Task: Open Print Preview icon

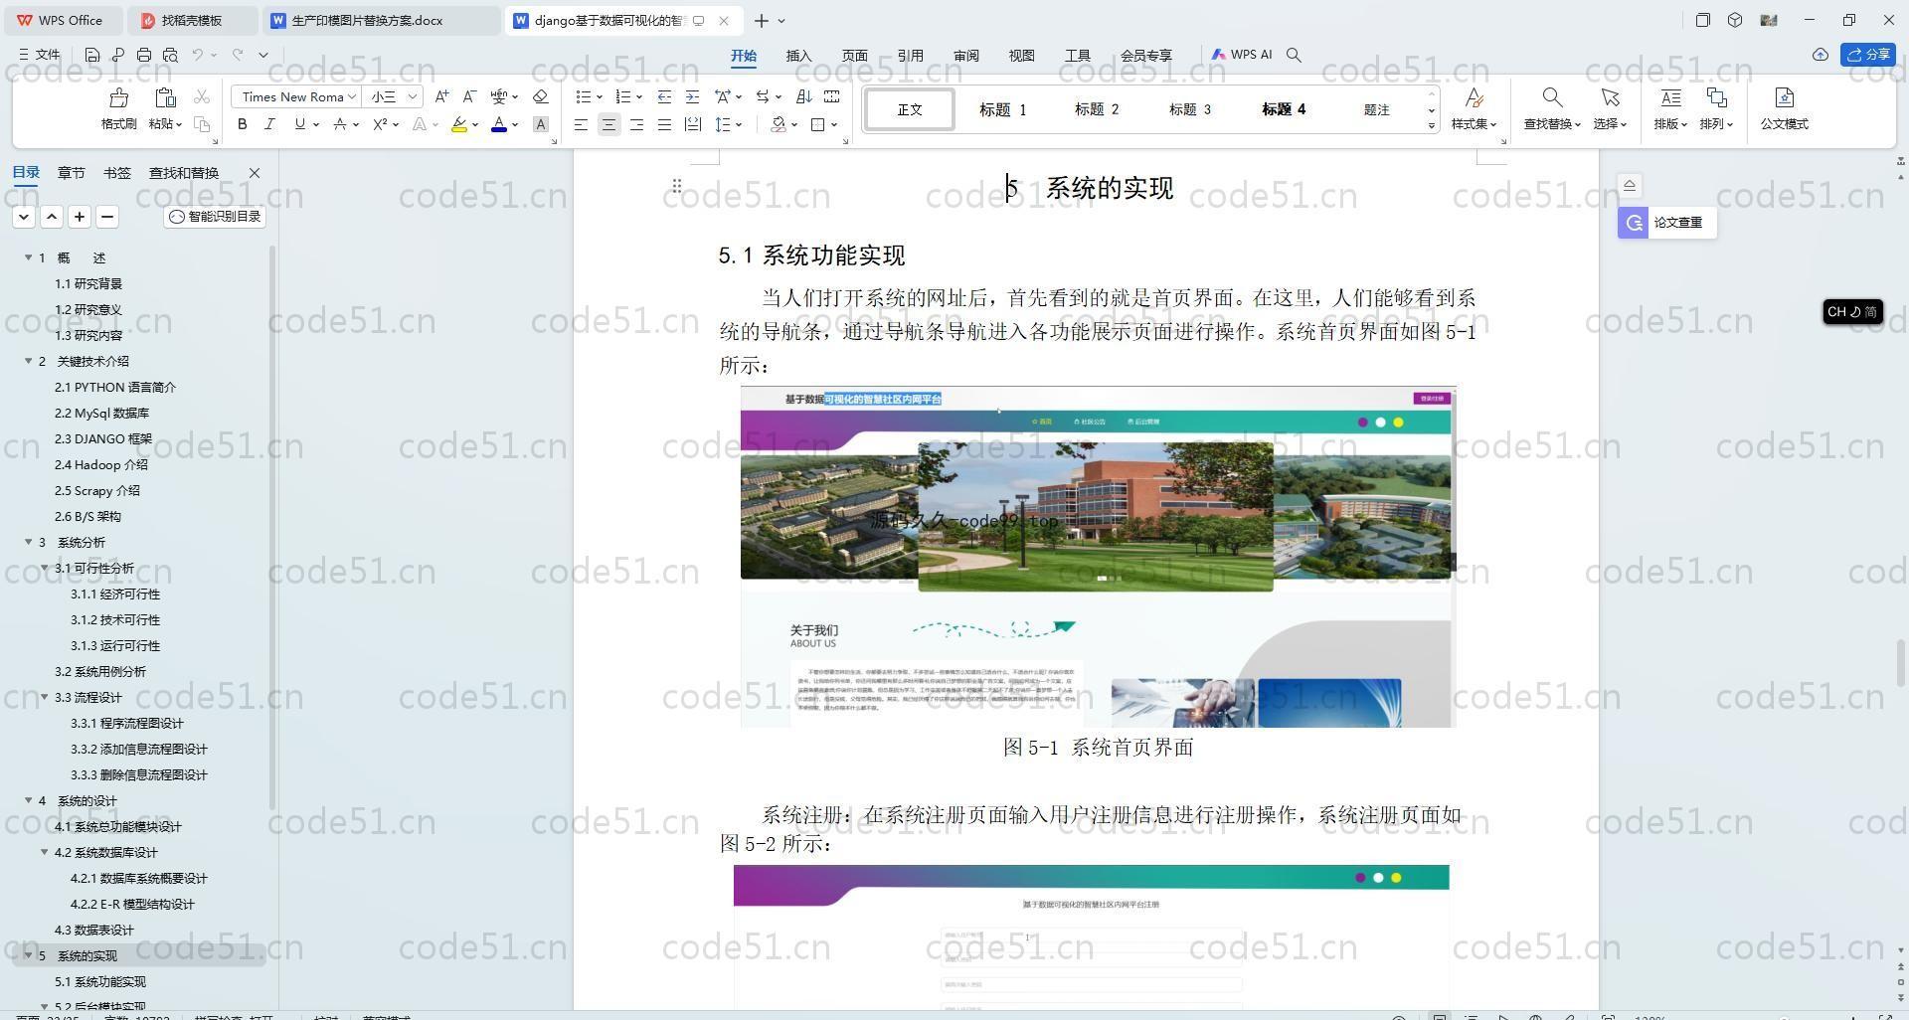Action: point(170,55)
